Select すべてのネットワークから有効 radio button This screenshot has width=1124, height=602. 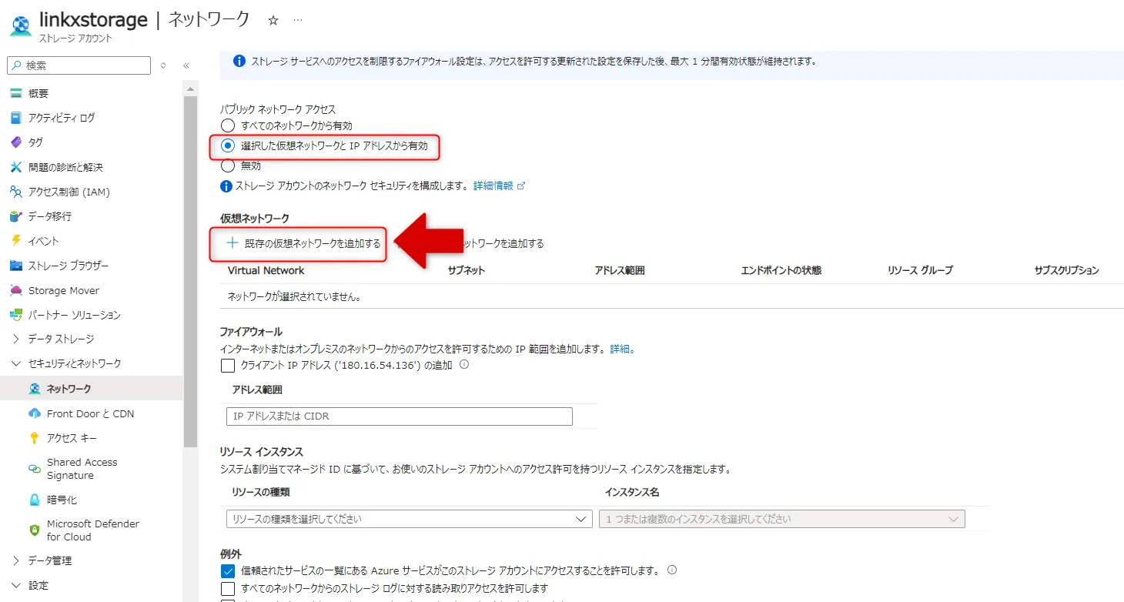tap(227, 125)
